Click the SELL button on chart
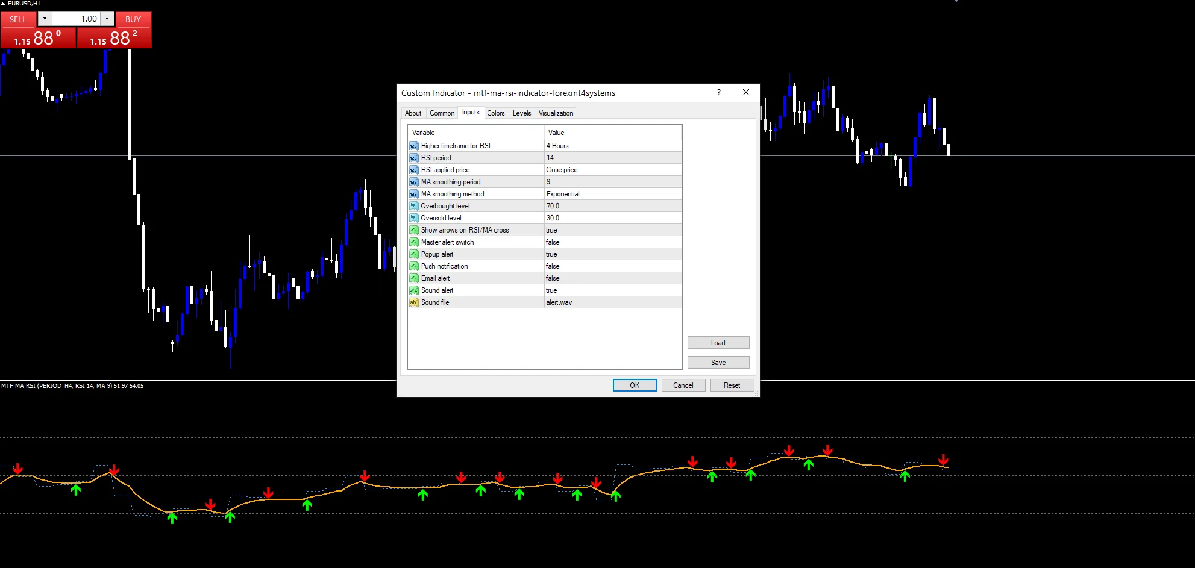 pyautogui.click(x=18, y=19)
